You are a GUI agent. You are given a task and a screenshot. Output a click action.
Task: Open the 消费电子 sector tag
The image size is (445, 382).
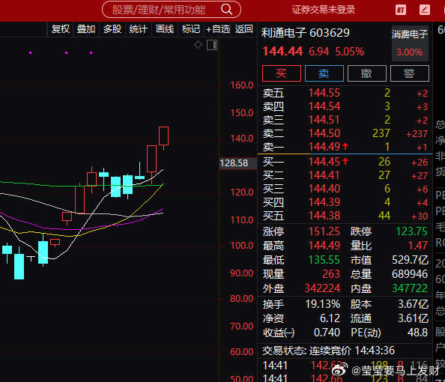coord(410,43)
